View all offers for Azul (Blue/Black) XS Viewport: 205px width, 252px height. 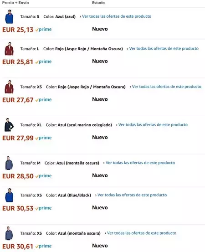[x=132, y=195]
